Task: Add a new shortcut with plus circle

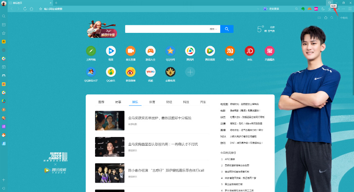Action: coord(190,72)
